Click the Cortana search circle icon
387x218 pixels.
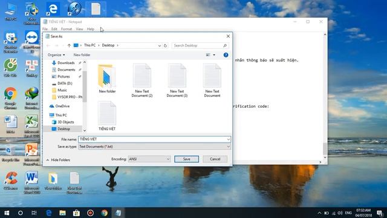click(x=21, y=213)
